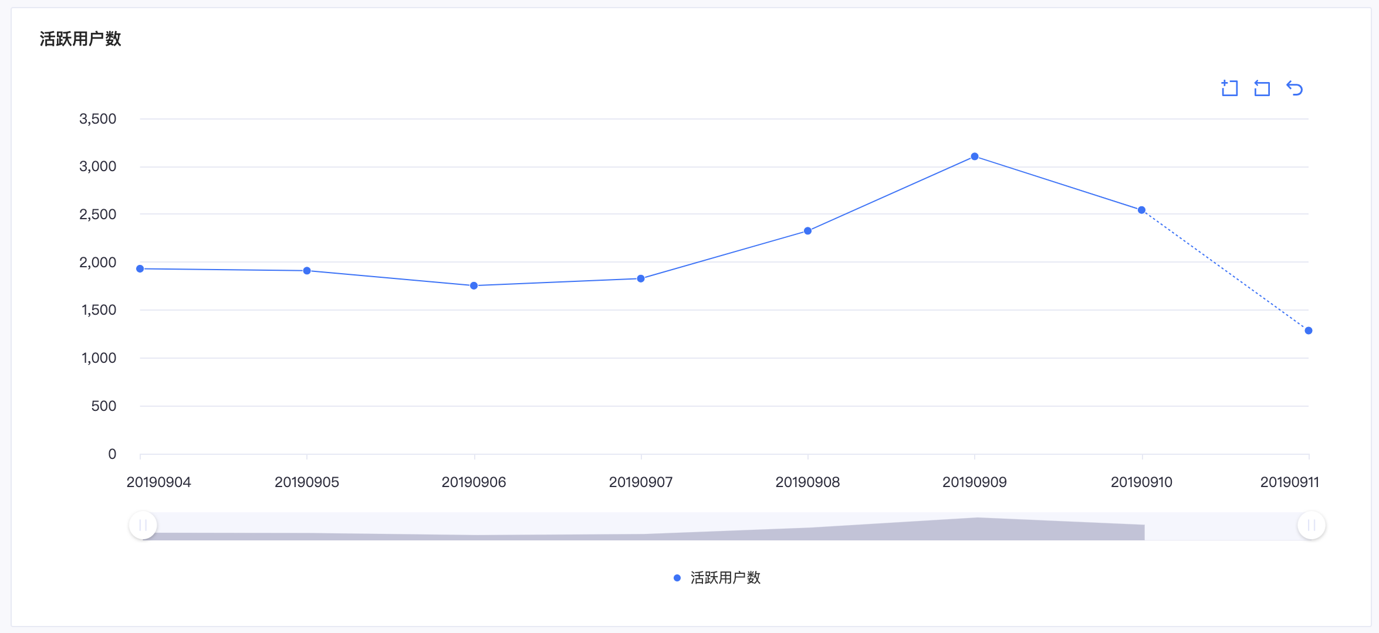Click the 20190909 x-axis label
Image resolution: width=1379 pixels, height=633 pixels.
click(x=975, y=482)
